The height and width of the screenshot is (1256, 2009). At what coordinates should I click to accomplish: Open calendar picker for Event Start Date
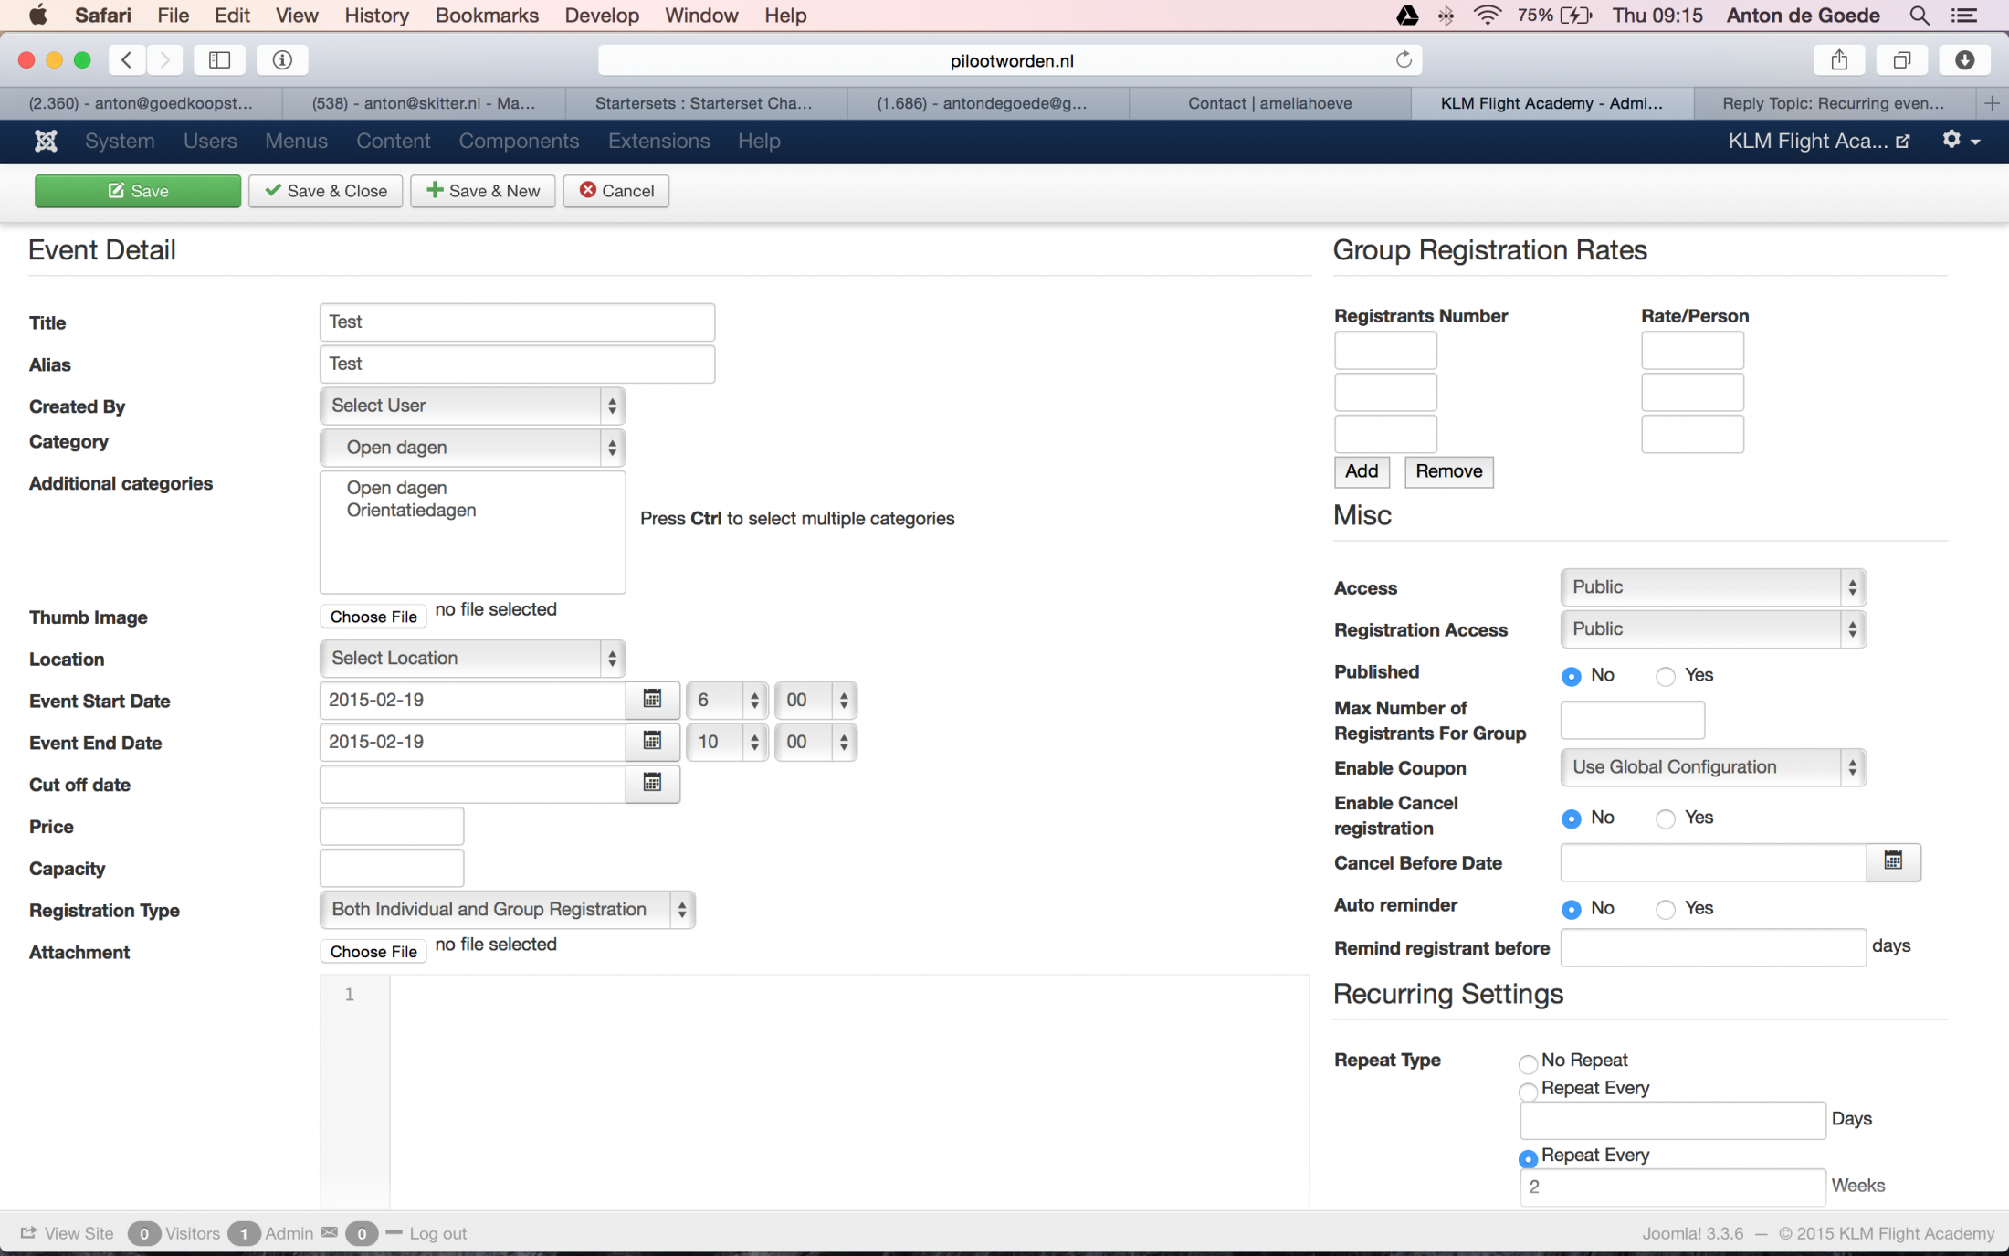[652, 700]
